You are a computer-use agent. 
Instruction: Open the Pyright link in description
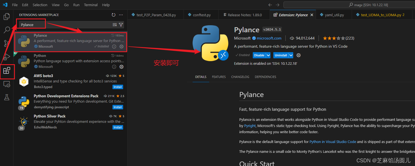coord(250,126)
